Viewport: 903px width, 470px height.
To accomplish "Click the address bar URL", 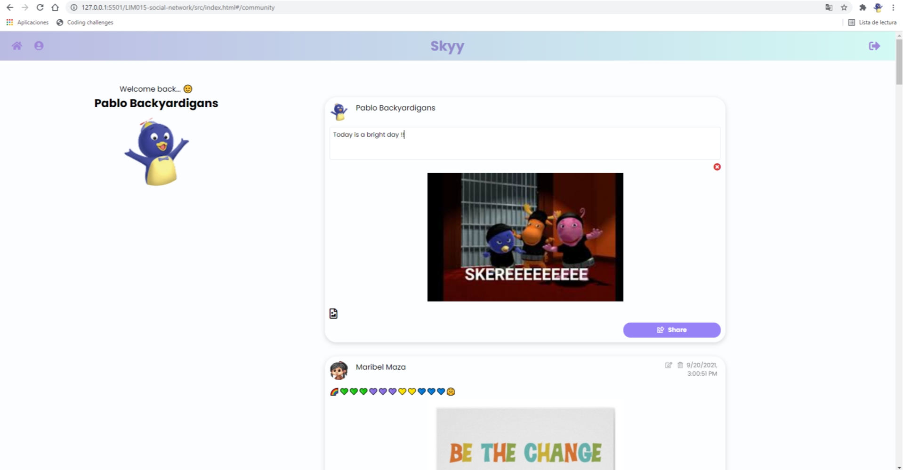I will click(x=178, y=8).
